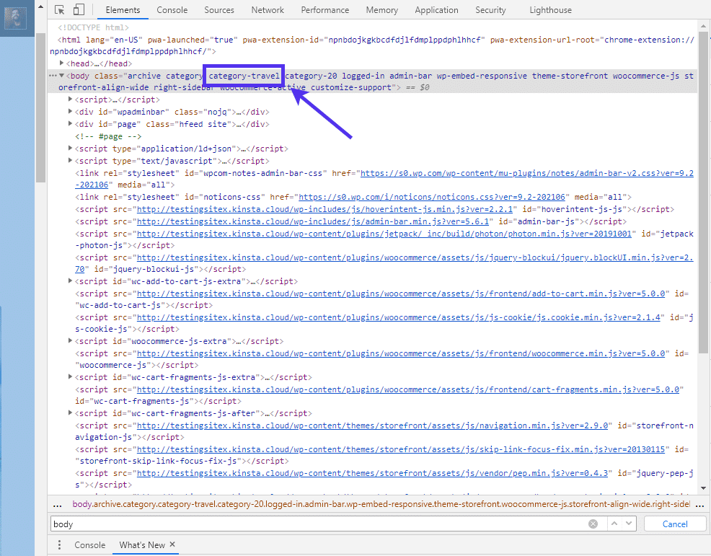Activate the inspect element picker tool
Viewport: 711px width, 556px height.
[x=59, y=10]
